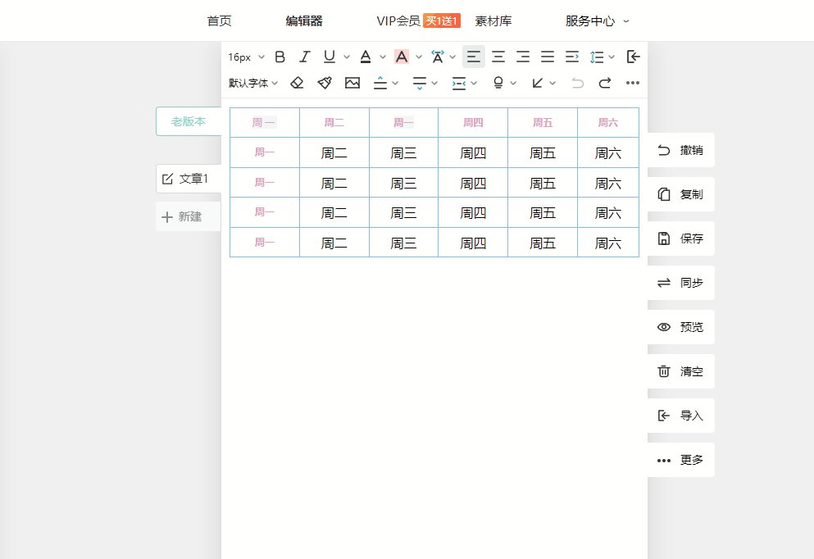Viewport: 814px width, 559px height.
Task: Click the 买1送1 promotion badge
Action: point(442,20)
